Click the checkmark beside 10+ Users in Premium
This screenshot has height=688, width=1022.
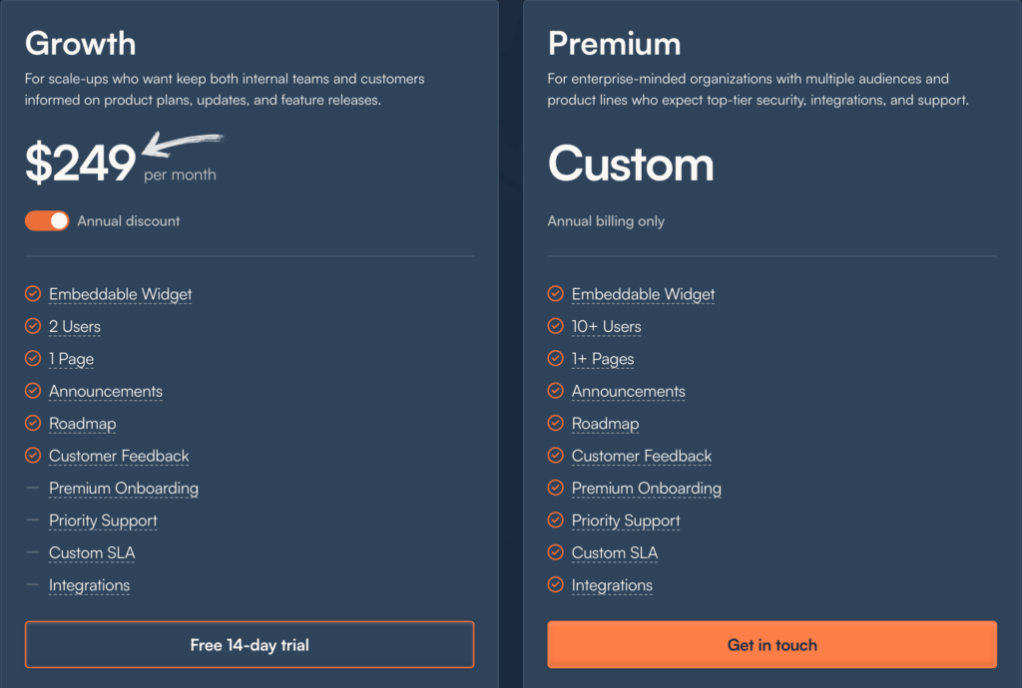(x=555, y=326)
